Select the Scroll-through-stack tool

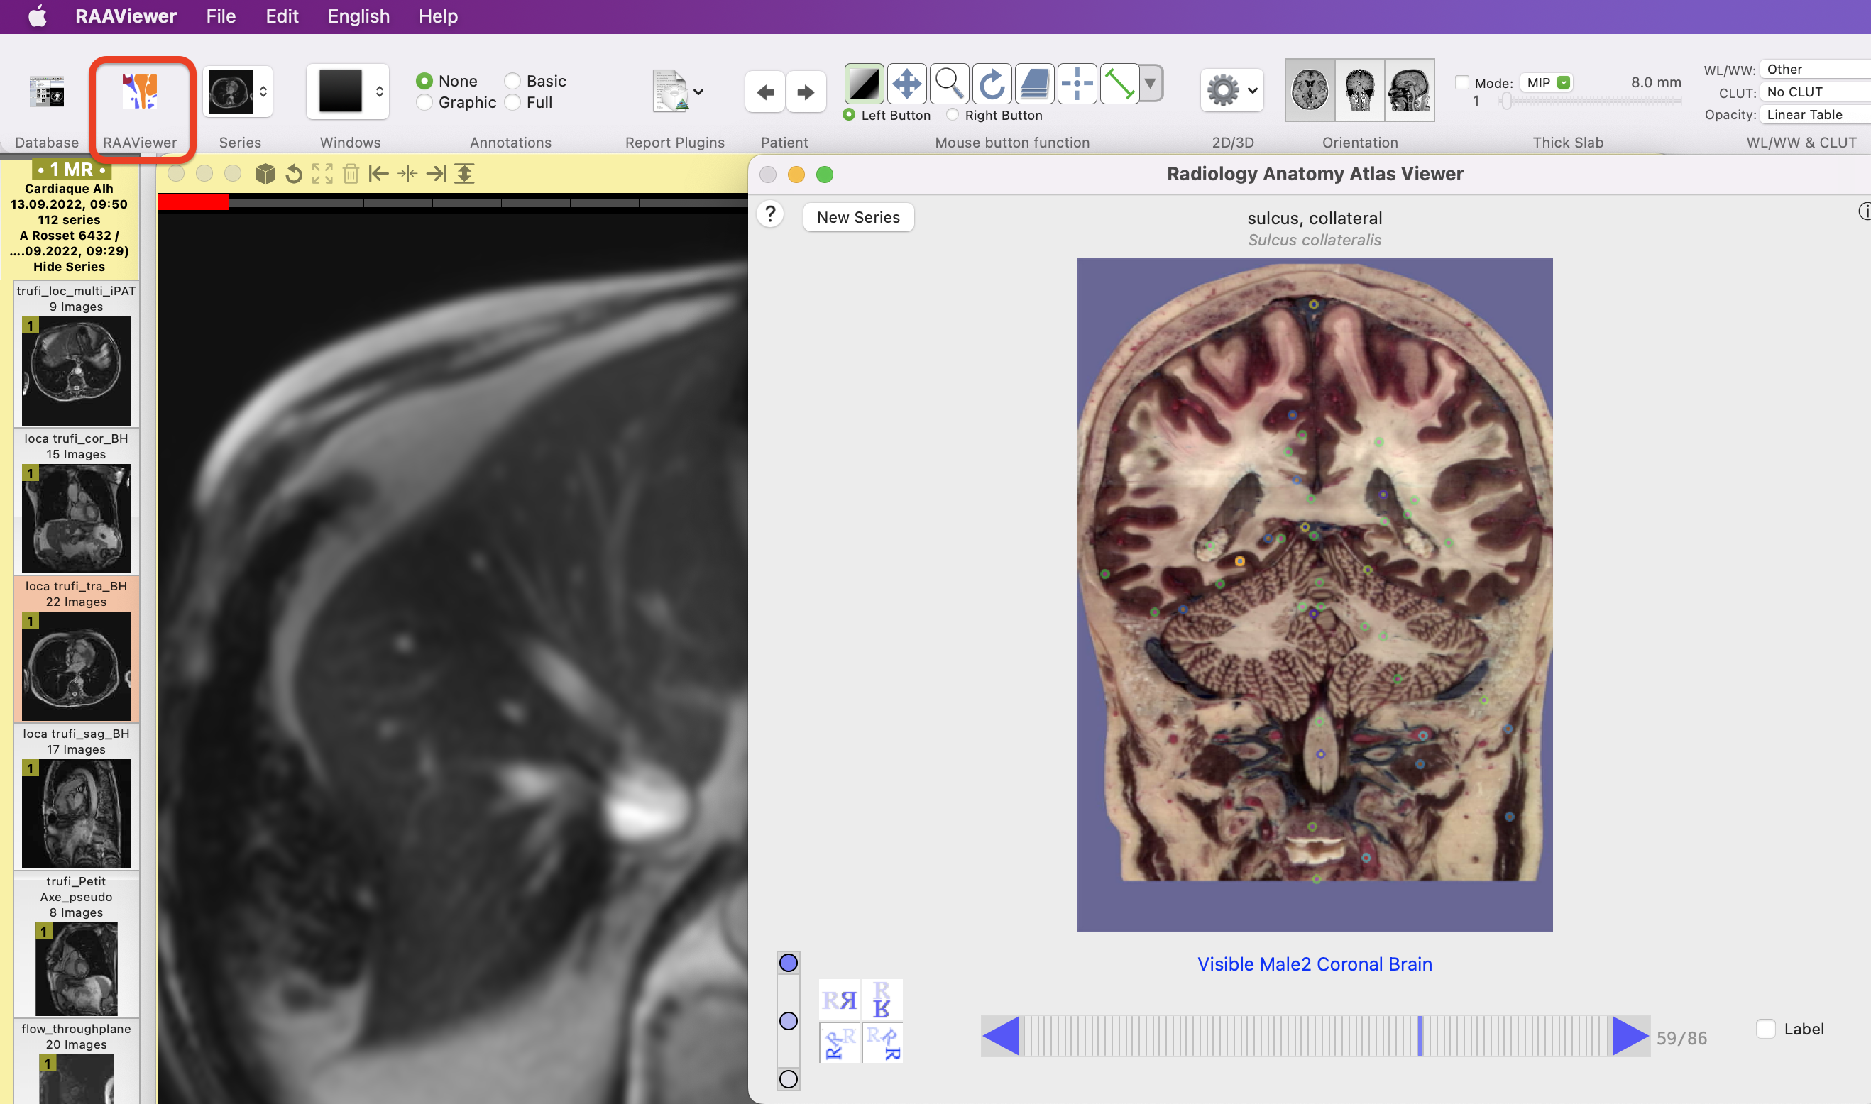(1034, 83)
